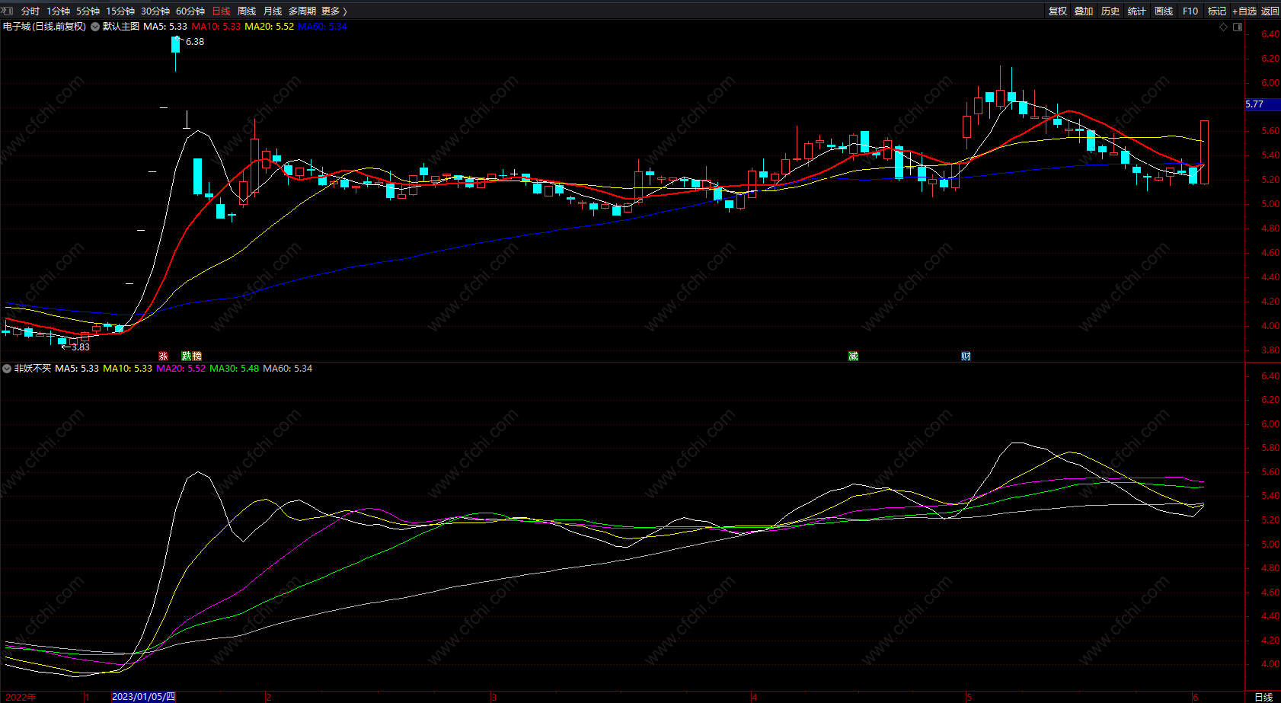The height and width of the screenshot is (703, 1281).
Task: Click the 返回 back button
Action: 1270,11
